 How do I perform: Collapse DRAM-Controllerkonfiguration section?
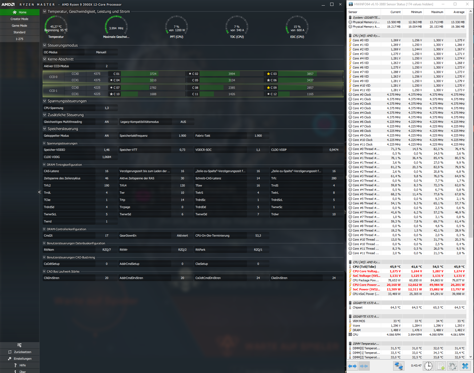tap(44, 229)
